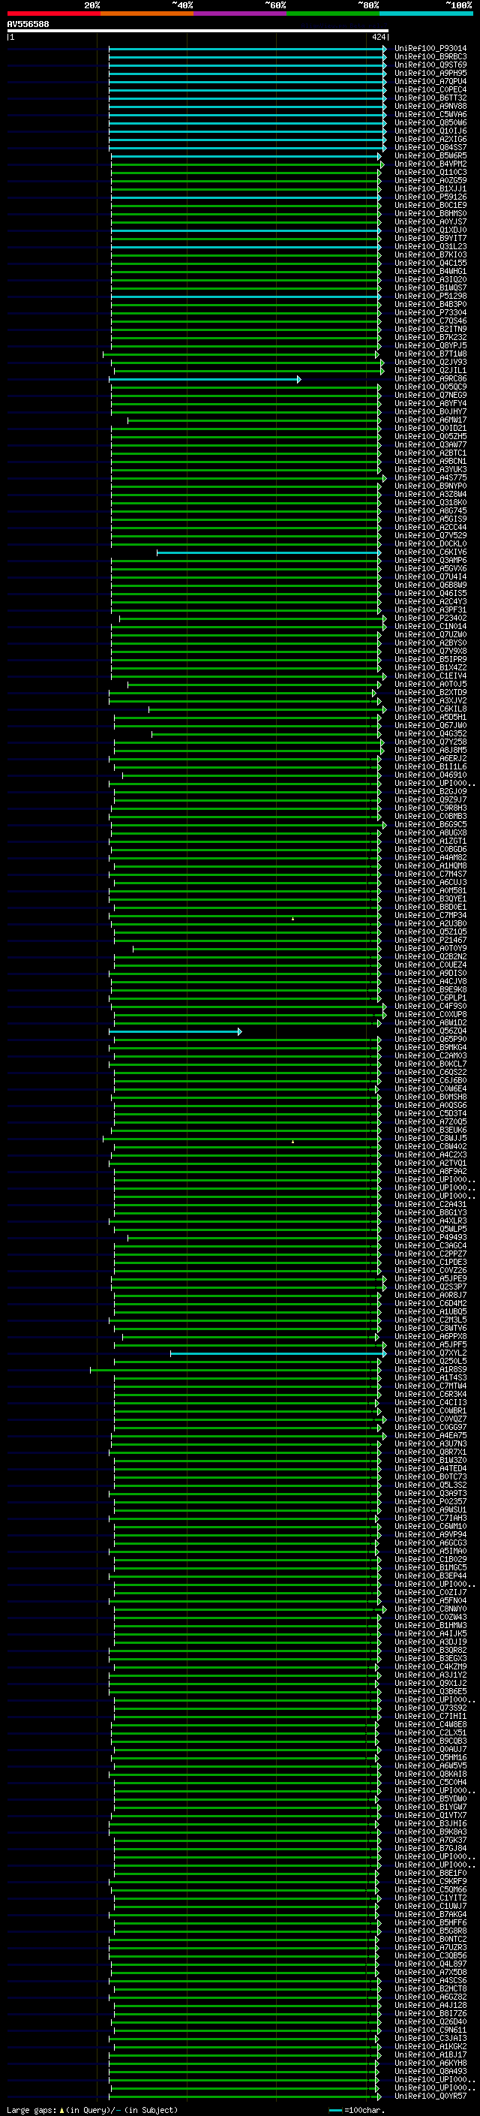
Task: Click hit label UniRef100_C1N014
Action: coord(430,627)
